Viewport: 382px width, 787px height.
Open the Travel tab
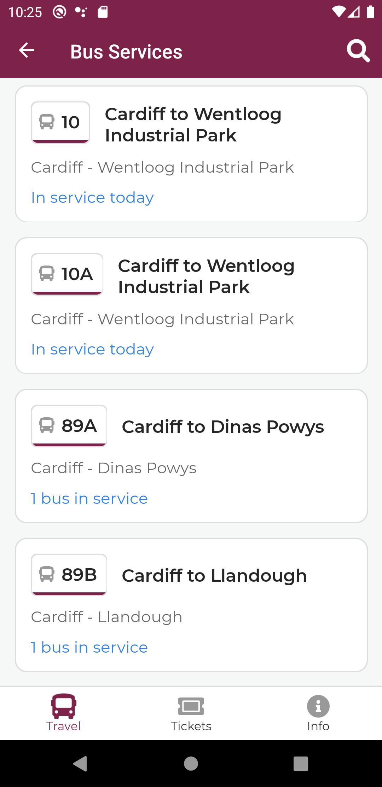point(64,713)
